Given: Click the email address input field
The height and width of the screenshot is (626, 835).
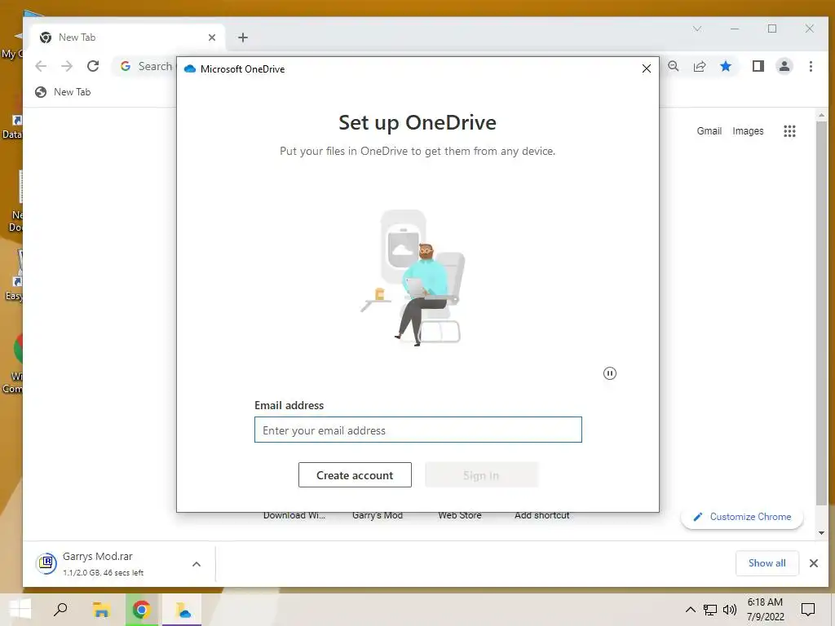Looking at the screenshot, I should pos(418,430).
